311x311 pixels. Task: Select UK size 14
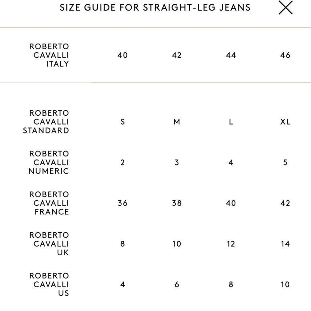pyautogui.click(x=285, y=244)
